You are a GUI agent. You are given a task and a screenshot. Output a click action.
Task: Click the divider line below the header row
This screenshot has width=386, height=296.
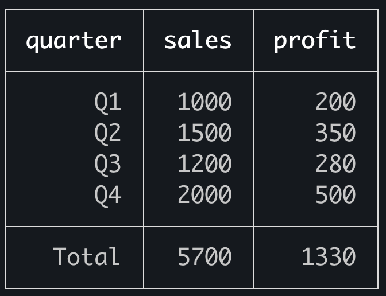(x=192, y=72)
